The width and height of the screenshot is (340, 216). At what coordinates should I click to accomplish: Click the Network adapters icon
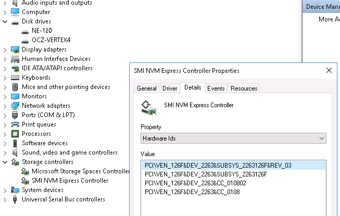pyautogui.click(x=15, y=106)
